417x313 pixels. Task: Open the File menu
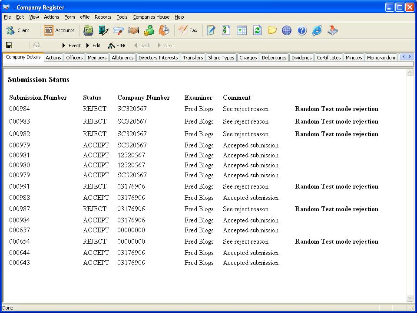pos(7,17)
